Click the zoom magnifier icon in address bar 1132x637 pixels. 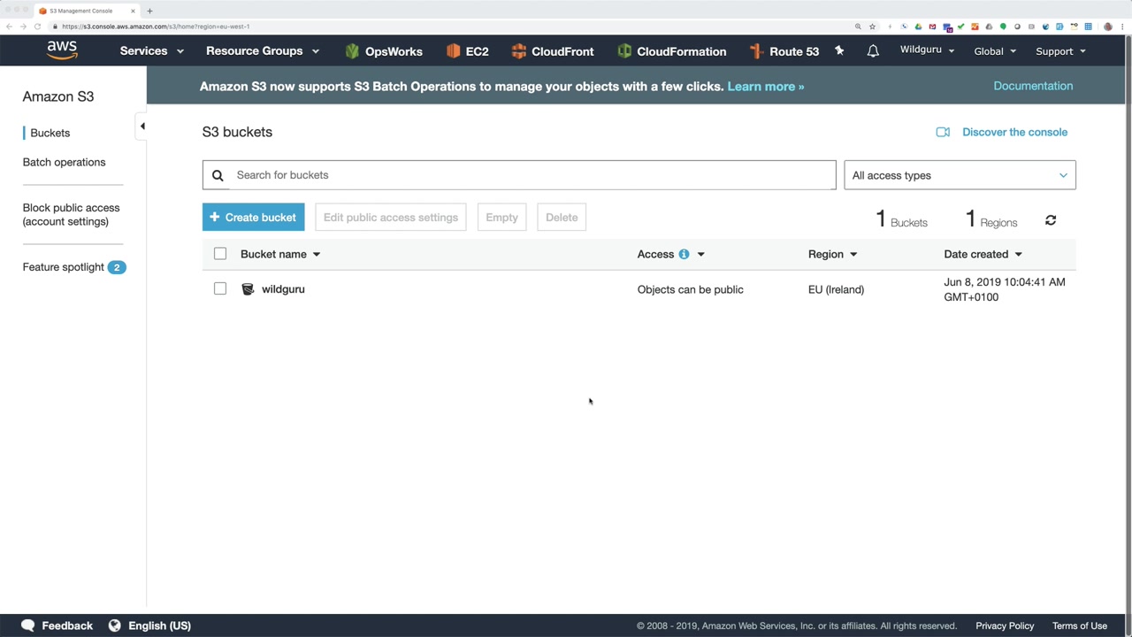point(858,27)
